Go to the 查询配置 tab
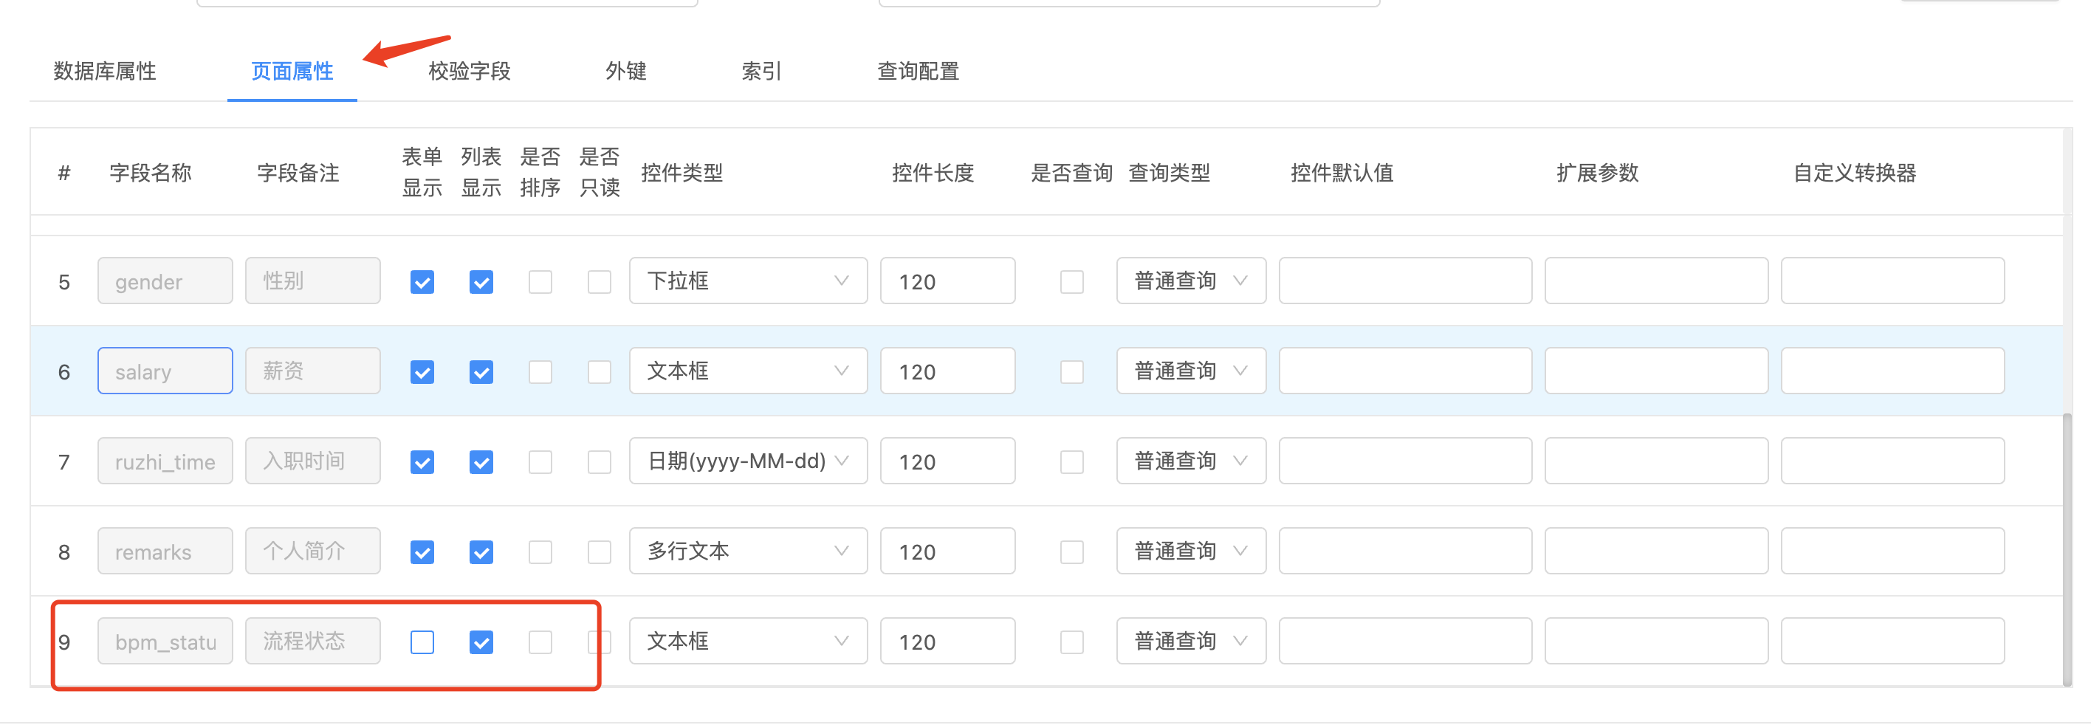This screenshot has height=725, width=2091. point(918,72)
